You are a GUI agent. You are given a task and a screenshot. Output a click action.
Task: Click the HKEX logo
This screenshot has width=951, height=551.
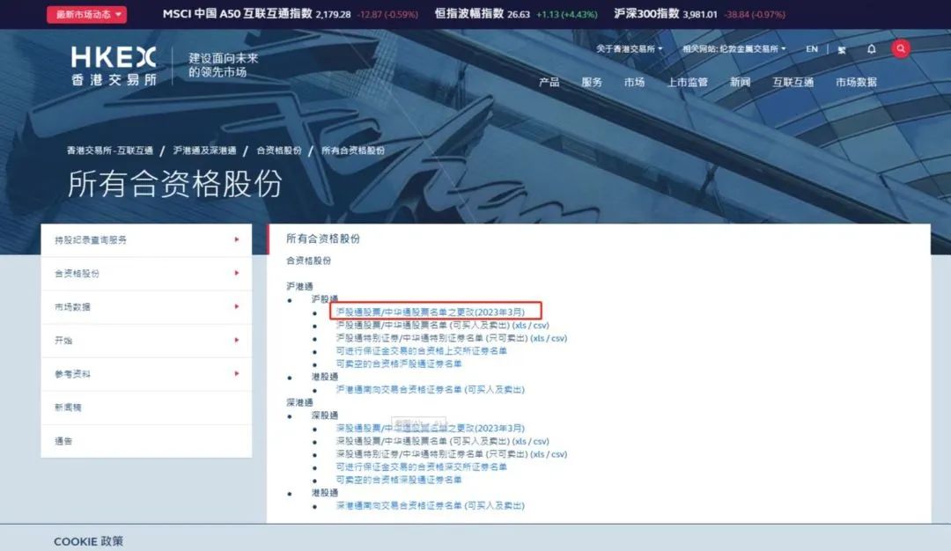(114, 66)
